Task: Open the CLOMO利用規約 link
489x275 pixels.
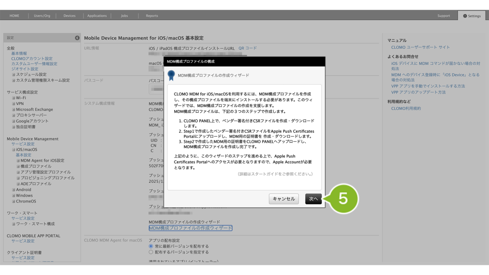Action: (x=406, y=108)
